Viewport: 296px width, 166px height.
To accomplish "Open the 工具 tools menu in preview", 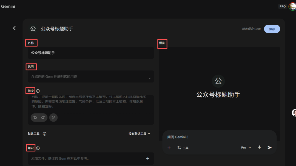I will 183,148.
